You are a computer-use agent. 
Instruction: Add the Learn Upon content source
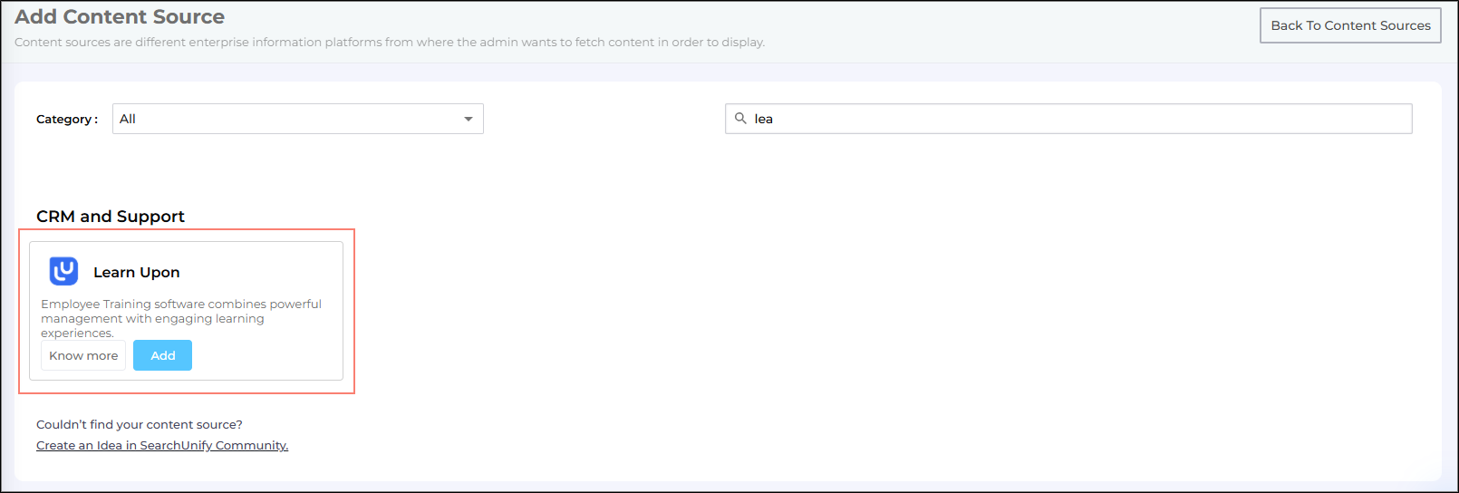pyautogui.click(x=162, y=355)
